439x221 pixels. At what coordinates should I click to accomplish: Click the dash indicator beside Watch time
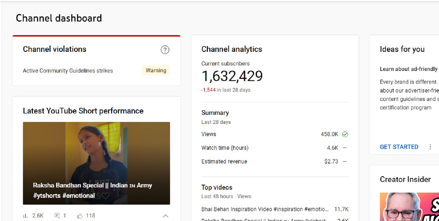(345, 148)
